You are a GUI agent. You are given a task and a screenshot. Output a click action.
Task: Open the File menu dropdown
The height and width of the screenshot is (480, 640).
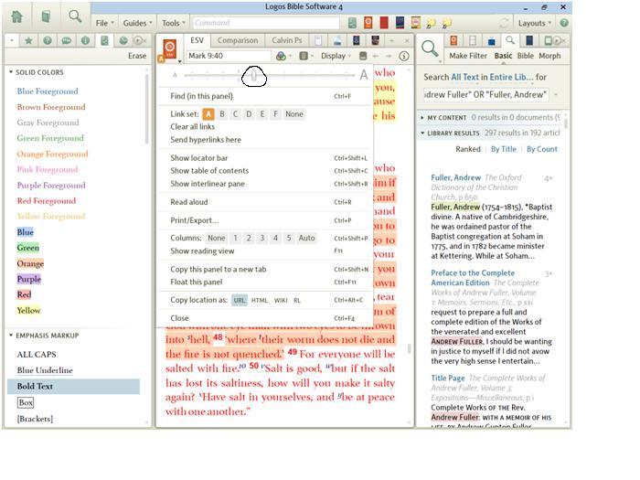(104, 23)
